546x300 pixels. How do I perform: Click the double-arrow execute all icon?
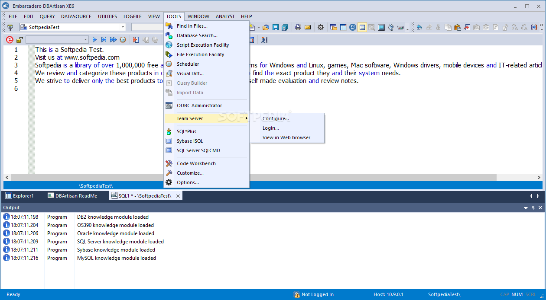[x=114, y=40]
